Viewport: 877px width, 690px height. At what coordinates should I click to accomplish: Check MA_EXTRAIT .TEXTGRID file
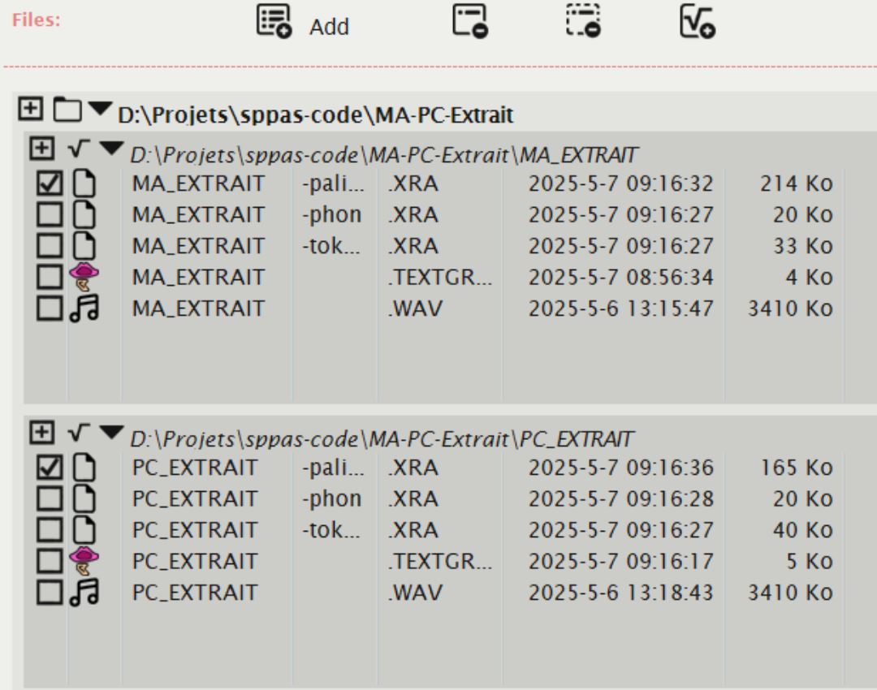click(50, 277)
